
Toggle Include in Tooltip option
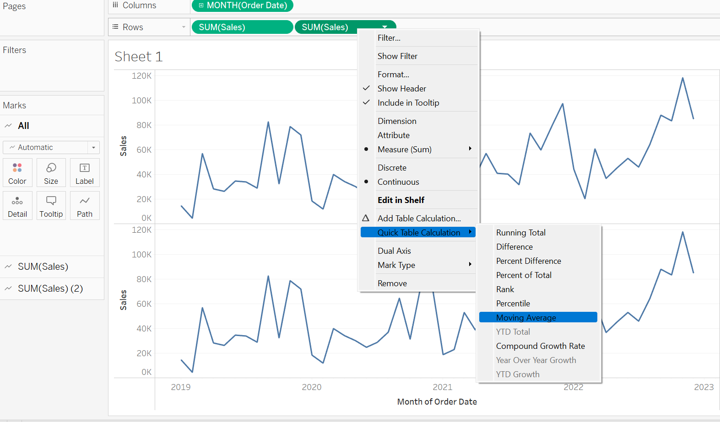pos(408,103)
